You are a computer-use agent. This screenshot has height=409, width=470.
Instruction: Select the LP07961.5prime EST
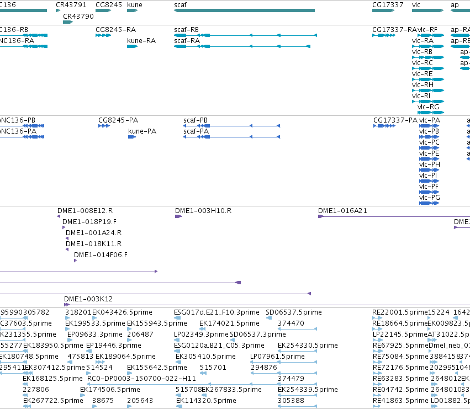(283, 362)
